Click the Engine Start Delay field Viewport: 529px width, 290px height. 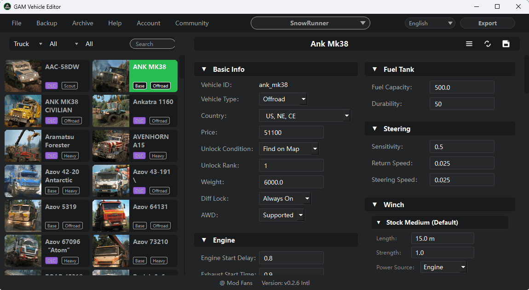point(291,258)
